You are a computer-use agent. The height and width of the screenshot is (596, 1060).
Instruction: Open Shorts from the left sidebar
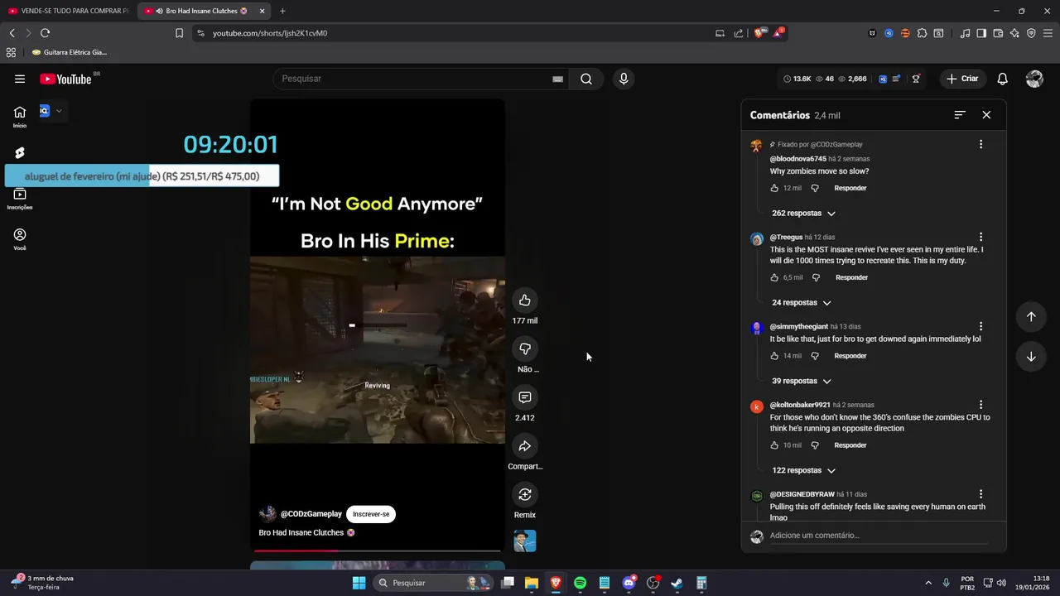pos(20,153)
